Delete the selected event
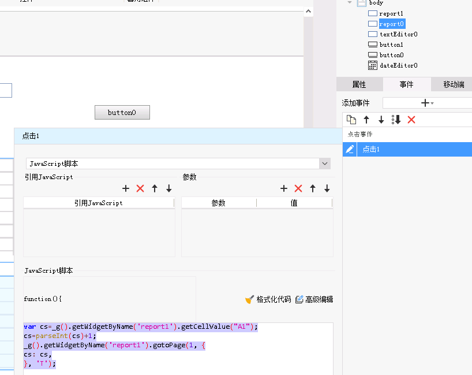 411,120
